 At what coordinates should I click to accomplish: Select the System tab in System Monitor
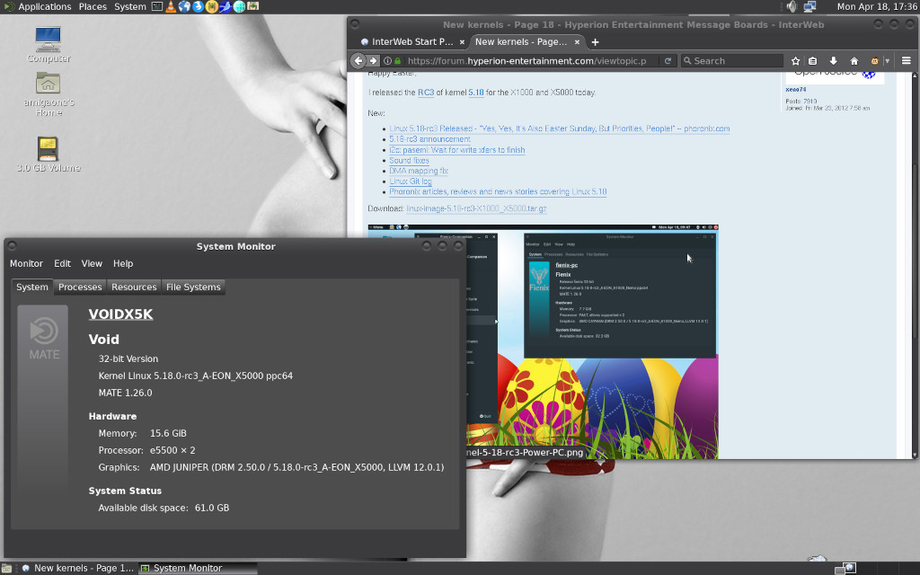pos(32,287)
